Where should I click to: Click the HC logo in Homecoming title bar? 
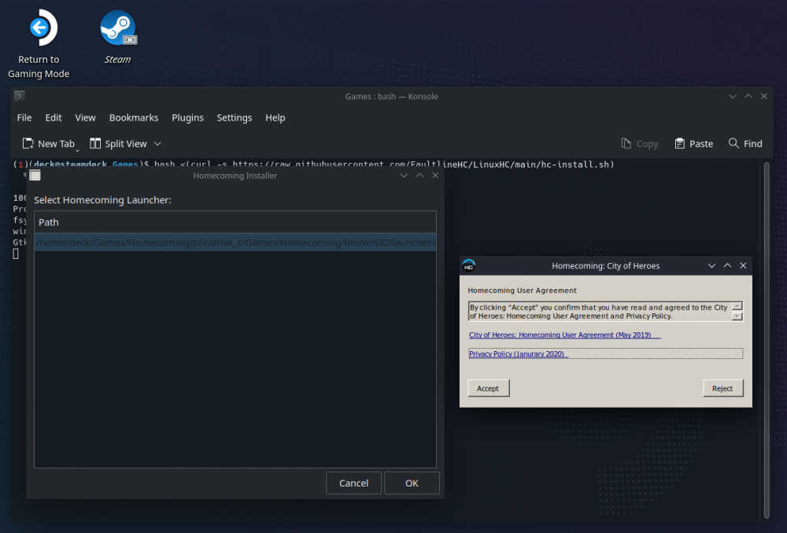(469, 266)
